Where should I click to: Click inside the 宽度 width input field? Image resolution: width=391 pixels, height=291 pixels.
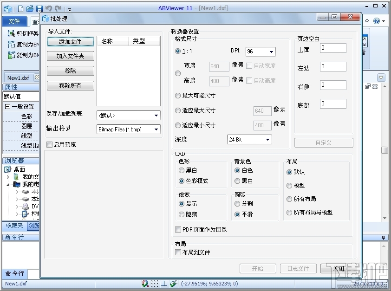[218, 66]
